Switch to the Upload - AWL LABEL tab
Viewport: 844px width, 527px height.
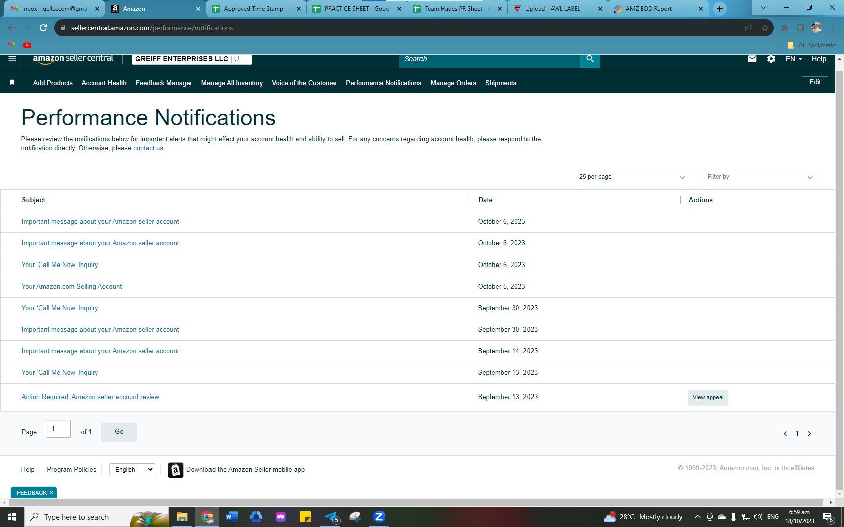558,9
